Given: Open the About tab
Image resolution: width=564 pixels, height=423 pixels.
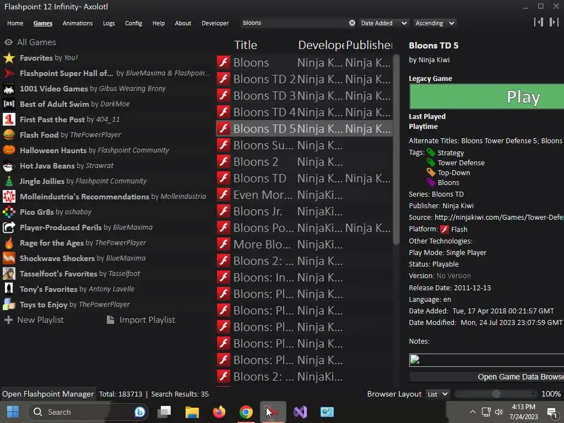Looking at the screenshot, I should click(183, 23).
